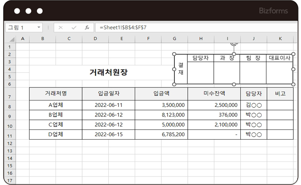Click the balance cell 2,100,000

[x=214, y=124]
